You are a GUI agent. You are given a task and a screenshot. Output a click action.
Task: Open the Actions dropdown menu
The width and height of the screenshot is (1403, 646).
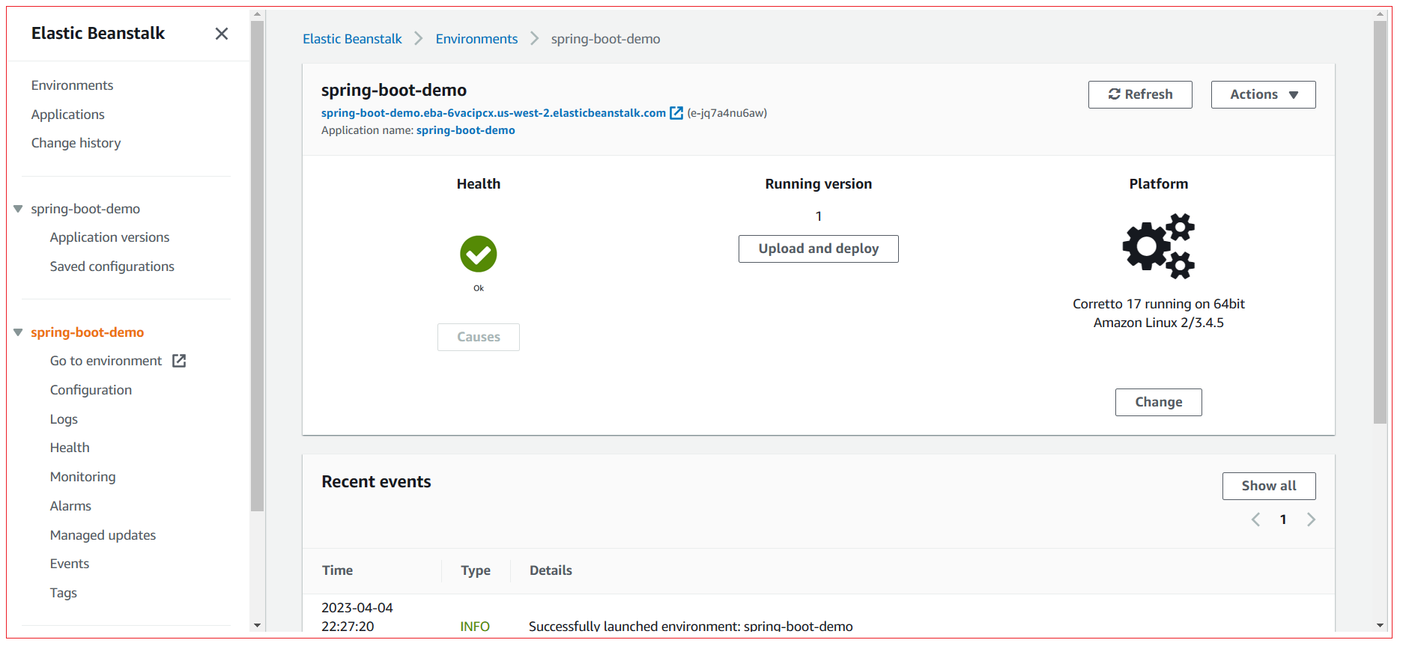pos(1264,94)
